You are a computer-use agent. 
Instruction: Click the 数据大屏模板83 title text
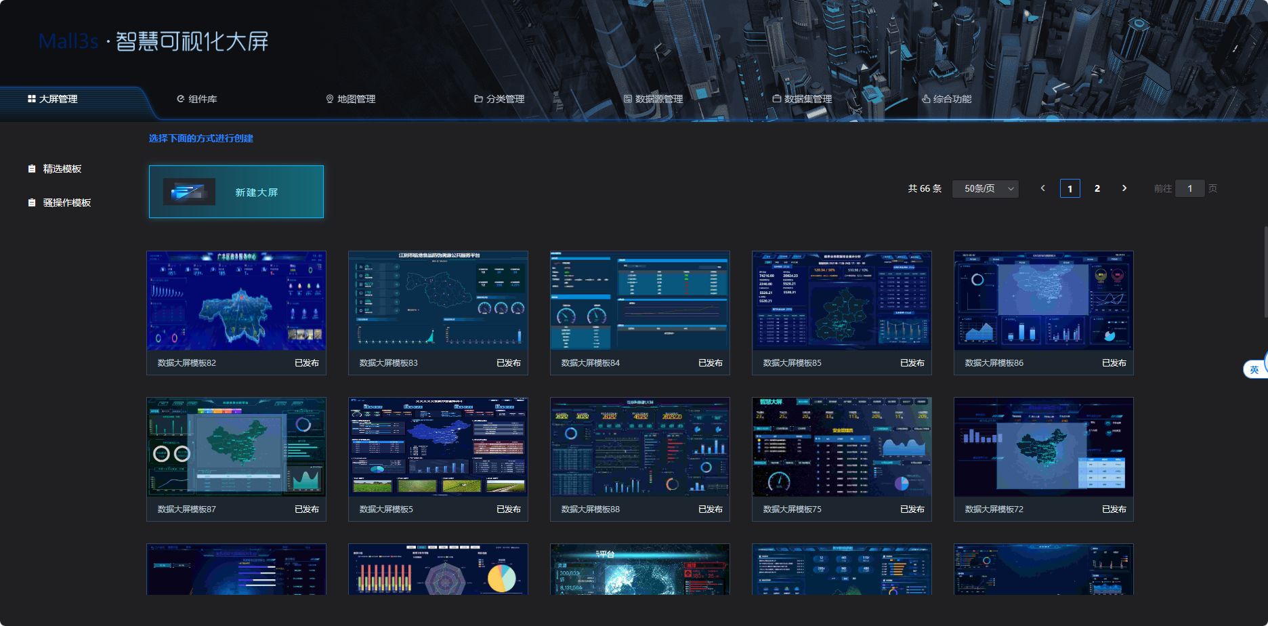click(x=389, y=363)
